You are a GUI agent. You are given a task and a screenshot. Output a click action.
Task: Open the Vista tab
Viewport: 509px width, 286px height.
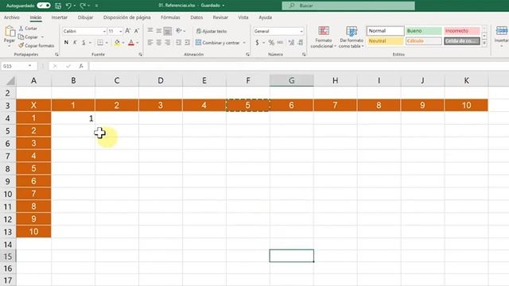(243, 17)
